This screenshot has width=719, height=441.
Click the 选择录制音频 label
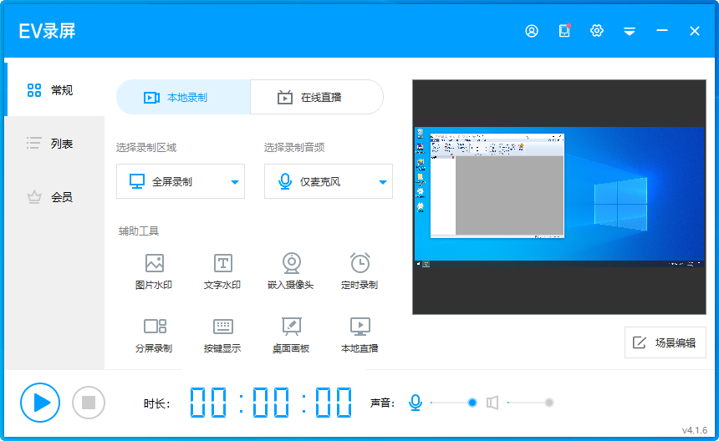click(x=294, y=148)
